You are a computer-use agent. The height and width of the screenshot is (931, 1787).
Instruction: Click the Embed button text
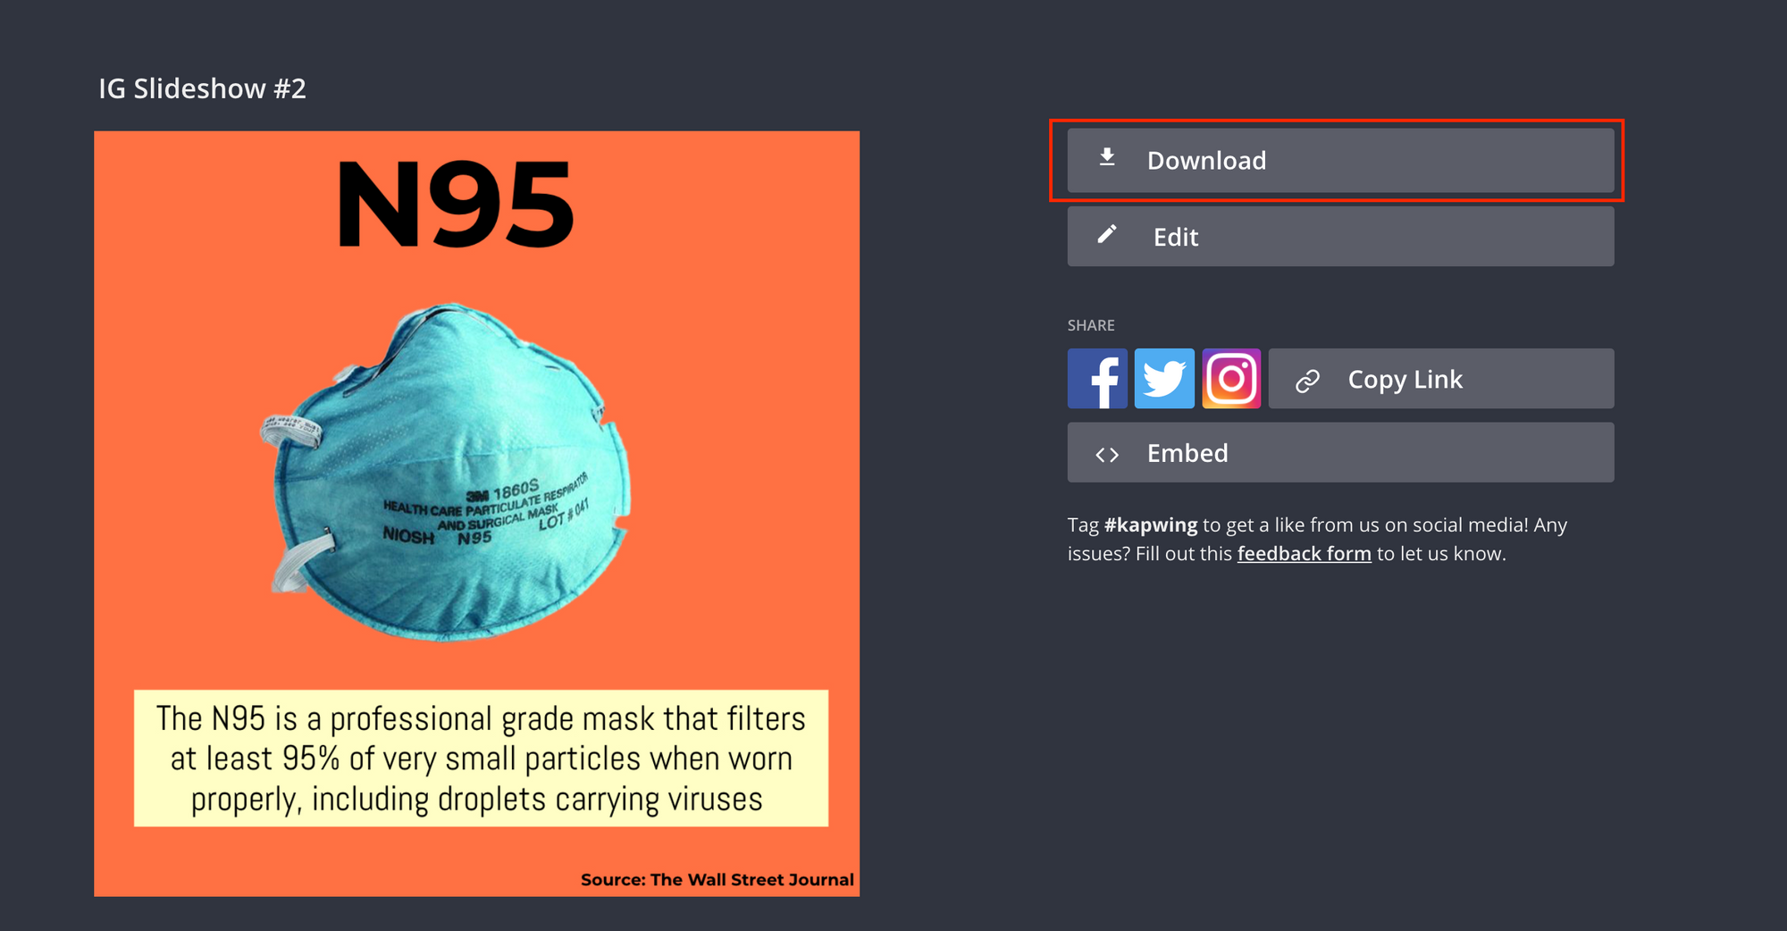click(x=1187, y=453)
